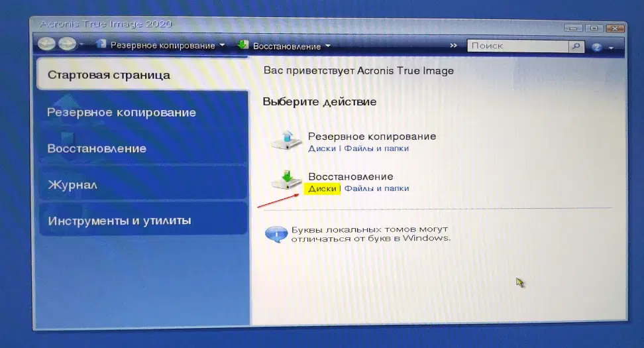
Task: Open the Журнал sidebar section
Action: tap(143, 184)
